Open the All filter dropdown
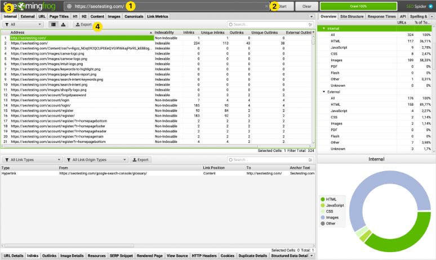Viewport: 436px width, 260px height. click(23, 25)
